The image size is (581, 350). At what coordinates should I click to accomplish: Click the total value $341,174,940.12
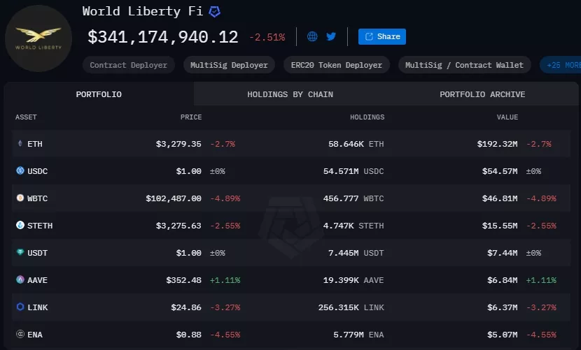(x=162, y=37)
